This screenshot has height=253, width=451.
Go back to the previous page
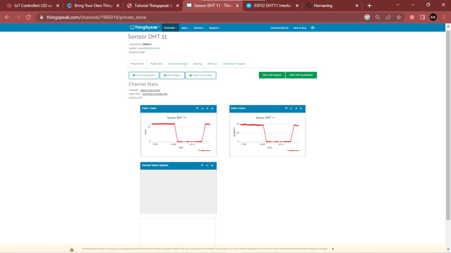pyautogui.click(x=7, y=17)
